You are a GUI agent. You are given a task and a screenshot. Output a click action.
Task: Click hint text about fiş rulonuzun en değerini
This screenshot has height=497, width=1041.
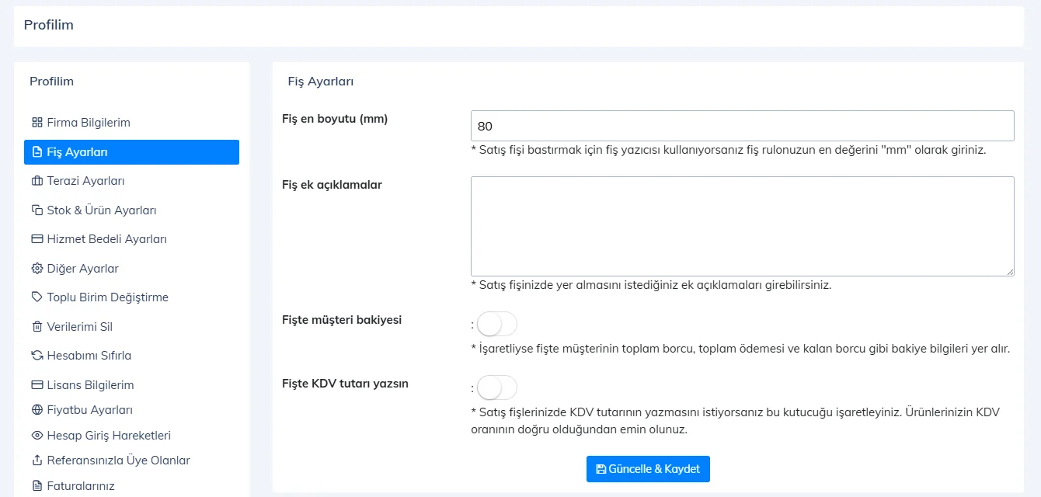coord(729,150)
